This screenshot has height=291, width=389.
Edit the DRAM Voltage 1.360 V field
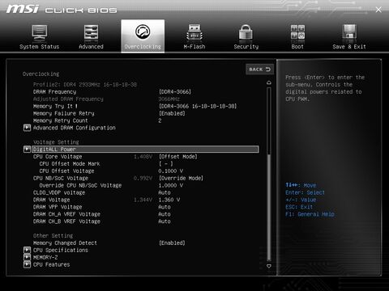(x=169, y=200)
